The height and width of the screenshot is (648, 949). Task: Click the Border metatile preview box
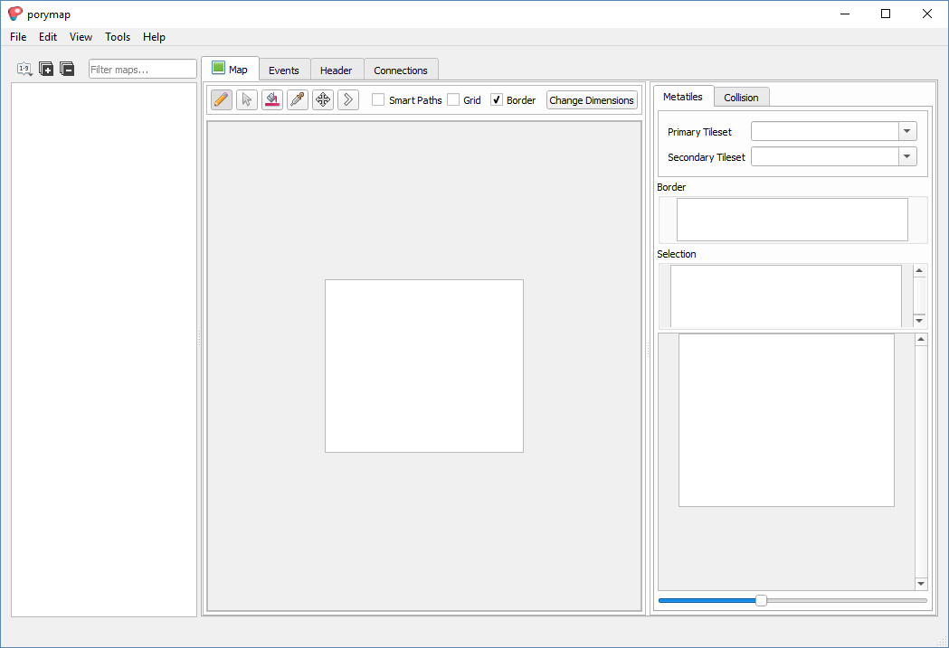click(x=792, y=220)
